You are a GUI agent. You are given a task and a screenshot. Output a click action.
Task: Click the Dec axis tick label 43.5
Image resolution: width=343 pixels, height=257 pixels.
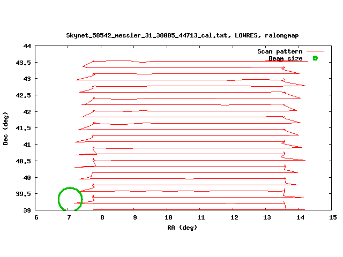point(24,63)
